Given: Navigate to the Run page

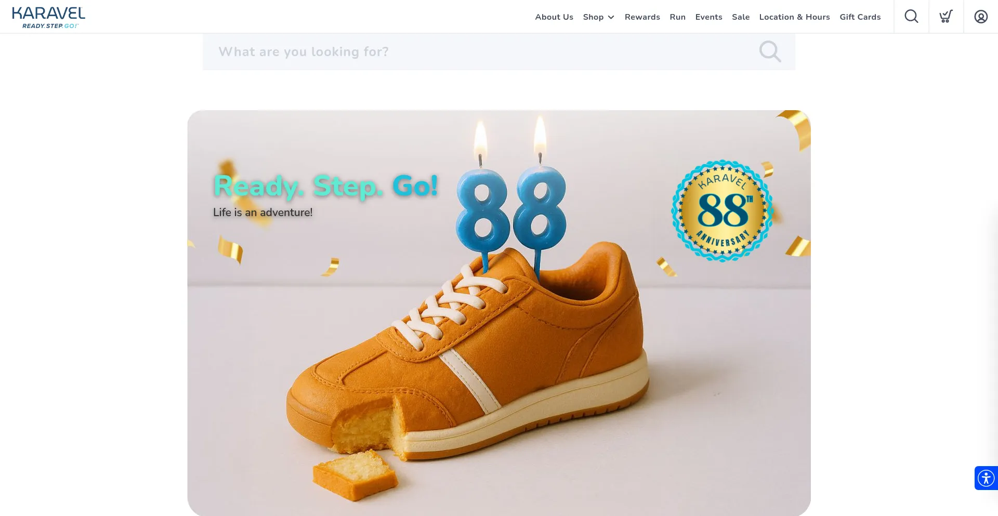Looking at the screenshot, I should point(677,17).
